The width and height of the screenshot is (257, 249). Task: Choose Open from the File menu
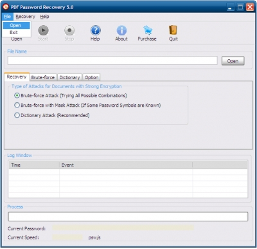pos(16,25)
